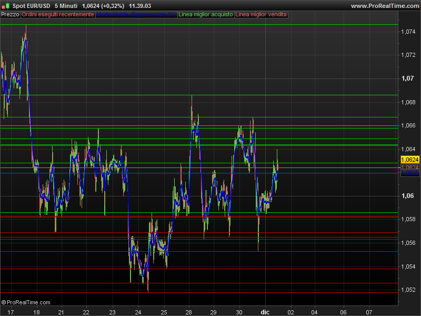Click date 17 on time axis

11,312
